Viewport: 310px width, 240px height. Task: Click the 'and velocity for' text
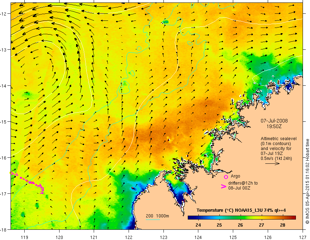coord(276,149)
